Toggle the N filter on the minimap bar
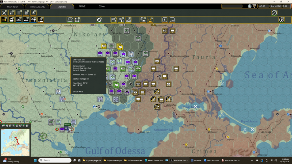Screen dimensions: 292x164 click(x=7, y=126)
